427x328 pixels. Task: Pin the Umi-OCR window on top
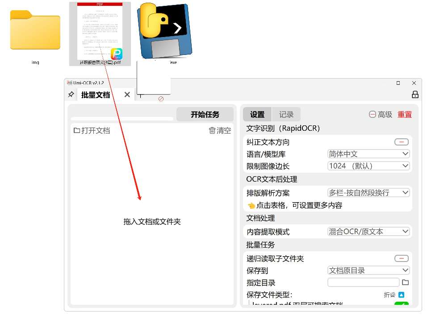71,95
